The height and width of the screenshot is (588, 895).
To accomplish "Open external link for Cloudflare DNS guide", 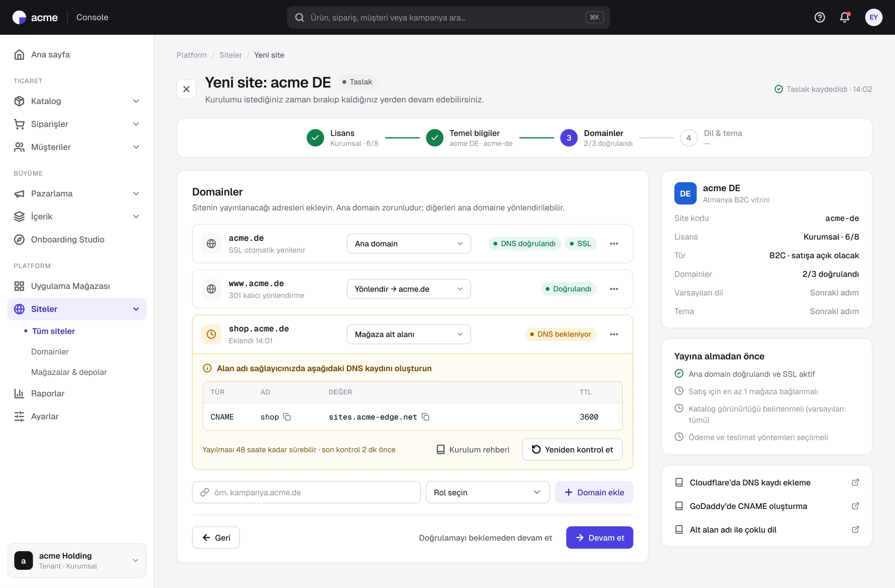I will click(x=855, y=482).
